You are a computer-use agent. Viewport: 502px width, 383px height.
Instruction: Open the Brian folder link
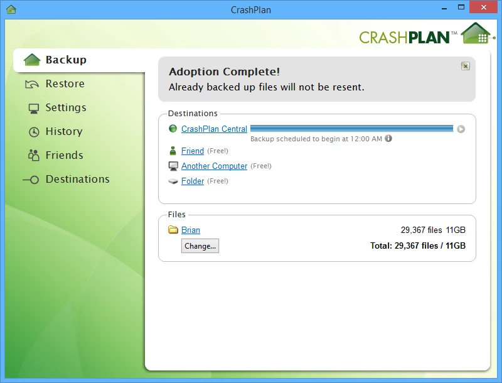click(191, 230)
